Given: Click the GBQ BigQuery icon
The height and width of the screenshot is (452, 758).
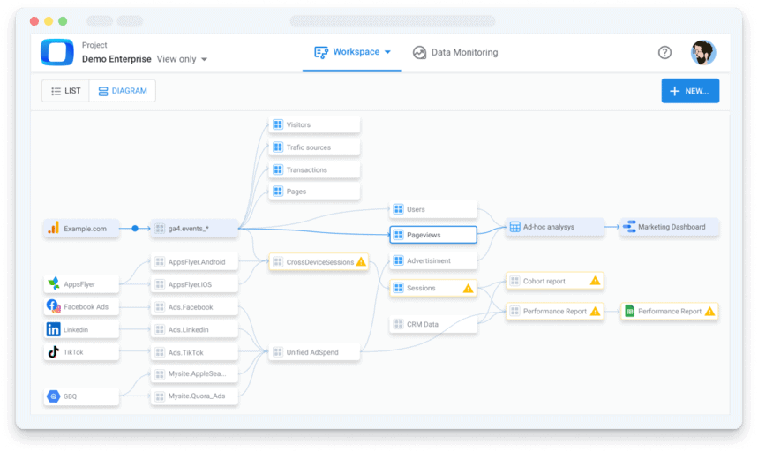Looking at the screenshot, I should 53,395.
